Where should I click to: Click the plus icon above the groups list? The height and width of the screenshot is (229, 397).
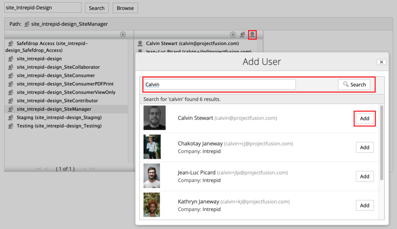tap(123, 35)
